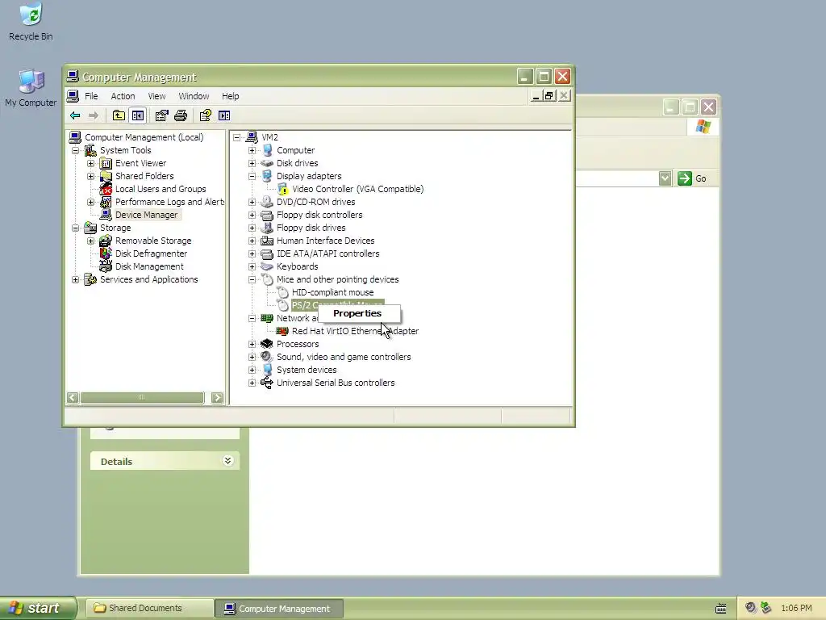Screen dimensions: 826x620
Task: Click the console tree horizontal scrollbar thumb
Action: coord(142,397)
